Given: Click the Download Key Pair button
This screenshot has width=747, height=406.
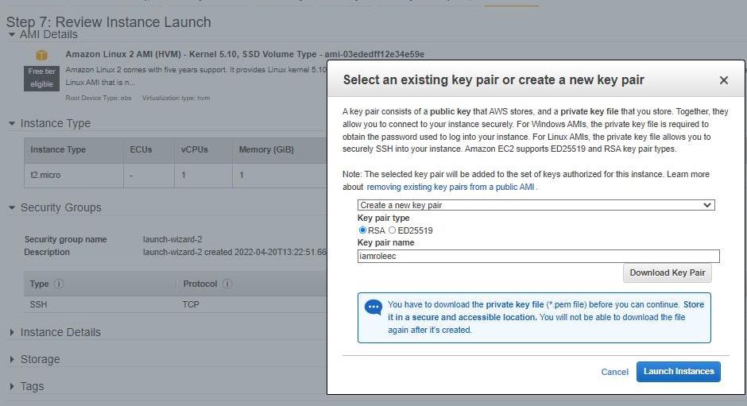Looking at the screenshot, I should [x=667, y=273].
